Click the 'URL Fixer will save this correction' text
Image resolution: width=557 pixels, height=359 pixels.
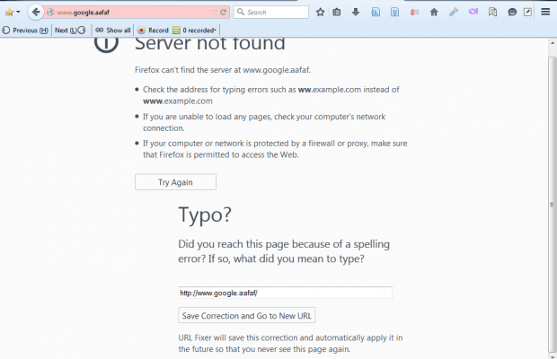(x=290, y=344)
